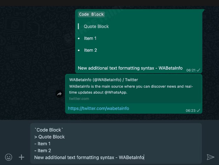Place the cursor in the `Code Block` draft line

(49, 130)
